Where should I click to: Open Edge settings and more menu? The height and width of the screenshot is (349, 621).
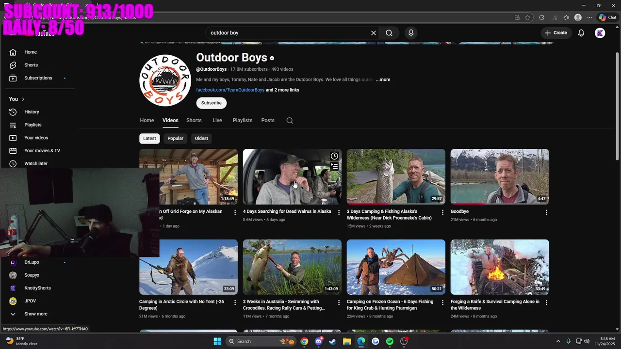tap(589, 17)
